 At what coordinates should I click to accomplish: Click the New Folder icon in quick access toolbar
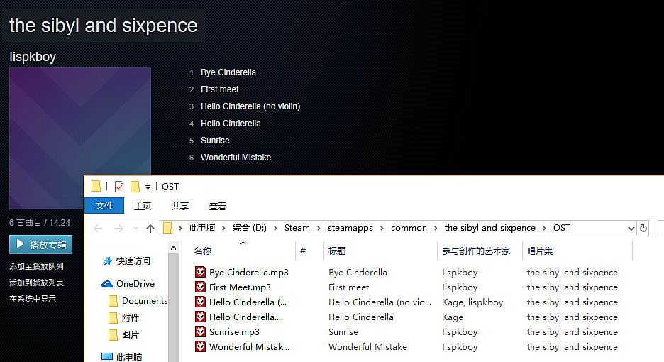coord(135,187)
